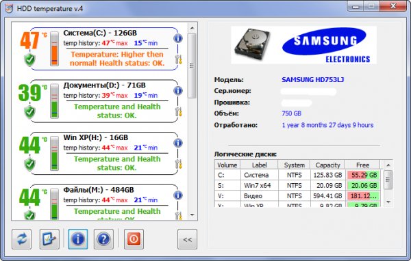Click the drive list scrollbar thumb
This screenshot has width=411, height=261.
point(192,66)
